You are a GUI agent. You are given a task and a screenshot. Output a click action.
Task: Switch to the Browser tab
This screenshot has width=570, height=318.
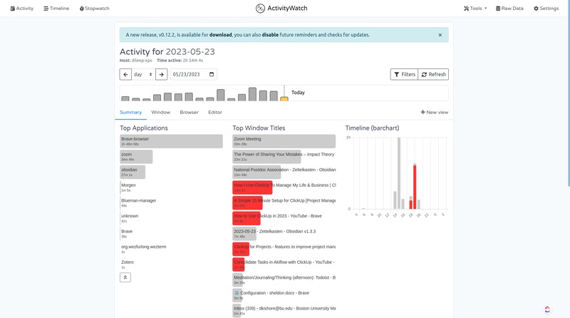[189, 113]
